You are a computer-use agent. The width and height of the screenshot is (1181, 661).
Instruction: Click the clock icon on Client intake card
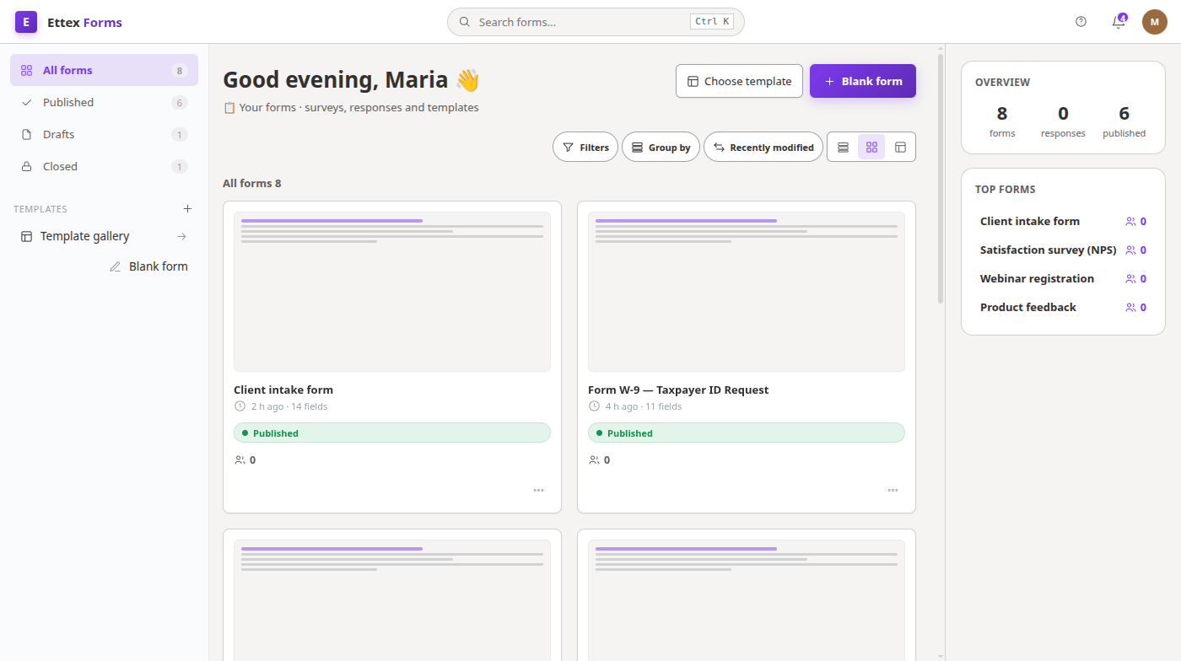(x=240, y=406)
